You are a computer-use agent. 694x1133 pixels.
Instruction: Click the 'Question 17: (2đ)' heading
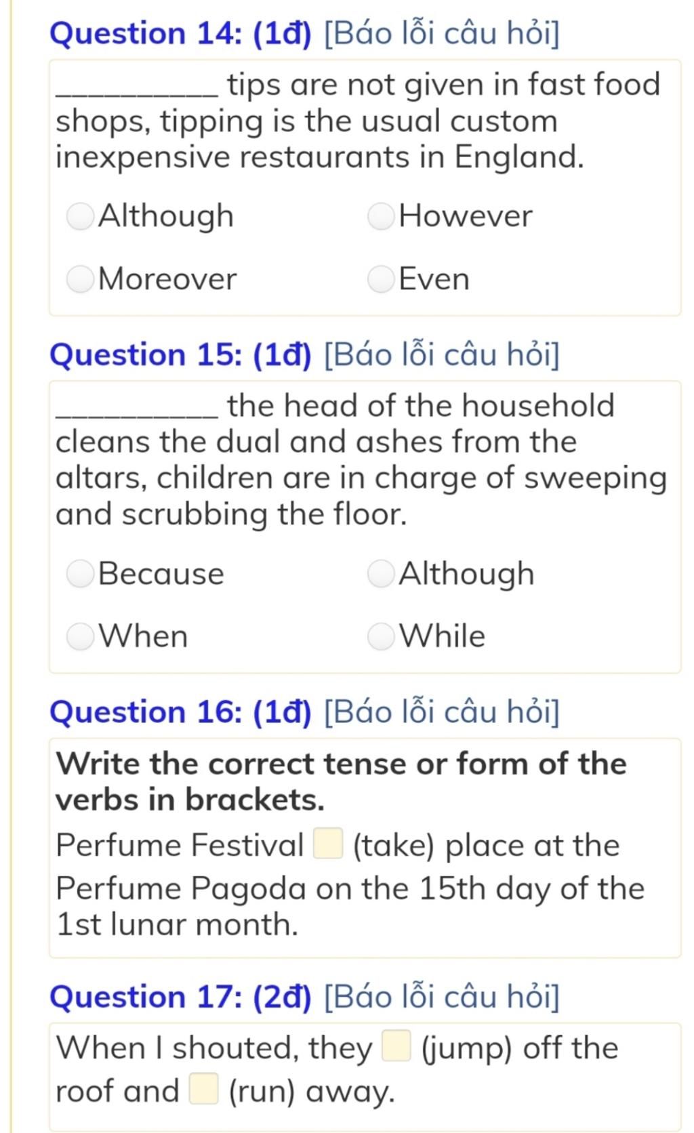(181, 997)
